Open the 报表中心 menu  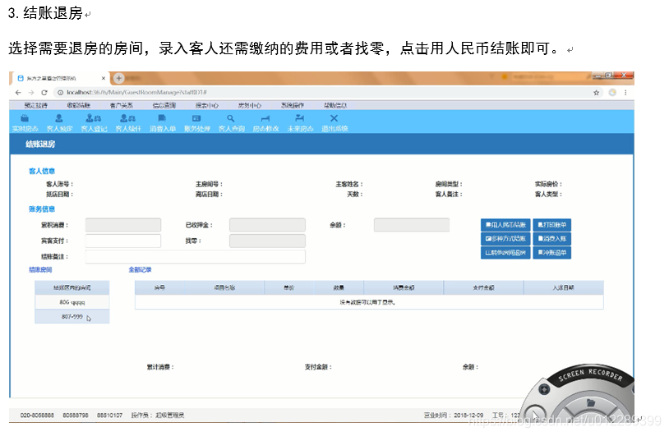pos(207,105)
